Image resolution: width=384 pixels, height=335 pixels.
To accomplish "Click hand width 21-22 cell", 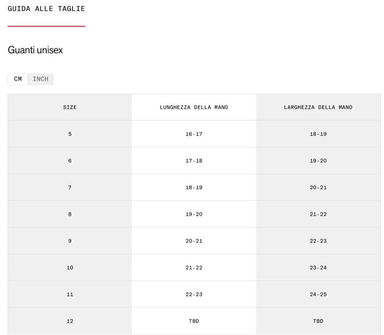I will (x=318, y=214).
